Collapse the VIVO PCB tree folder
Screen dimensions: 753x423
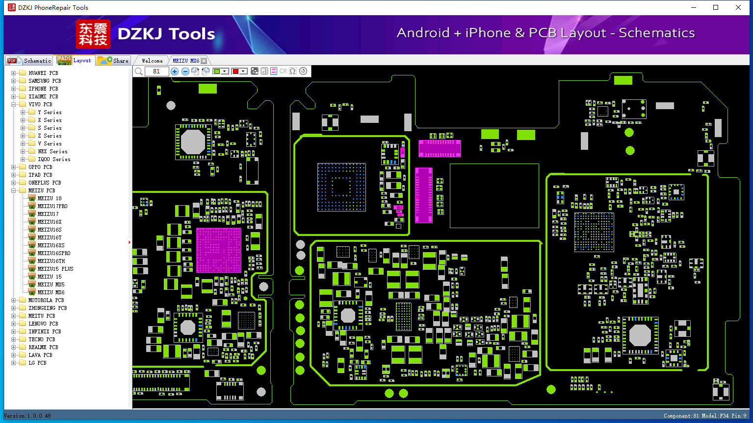14,104
